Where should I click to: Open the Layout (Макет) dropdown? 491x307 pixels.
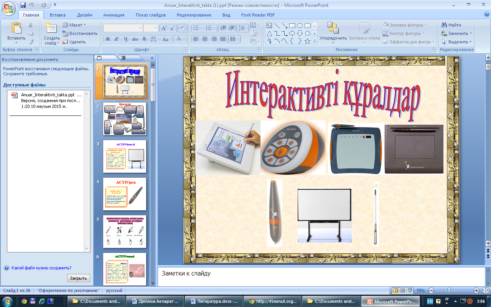pyautogui.click(x=76, y=25)
